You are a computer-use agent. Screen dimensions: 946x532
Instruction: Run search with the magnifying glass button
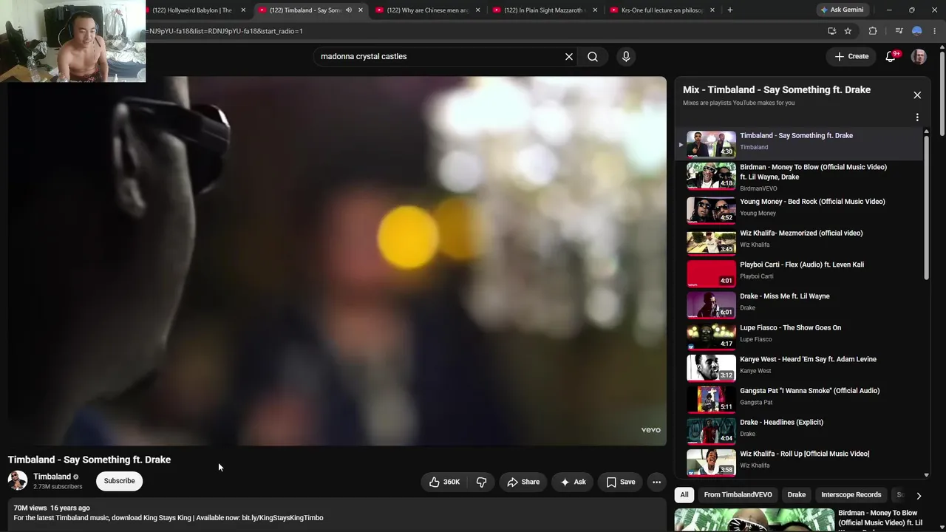593,56
